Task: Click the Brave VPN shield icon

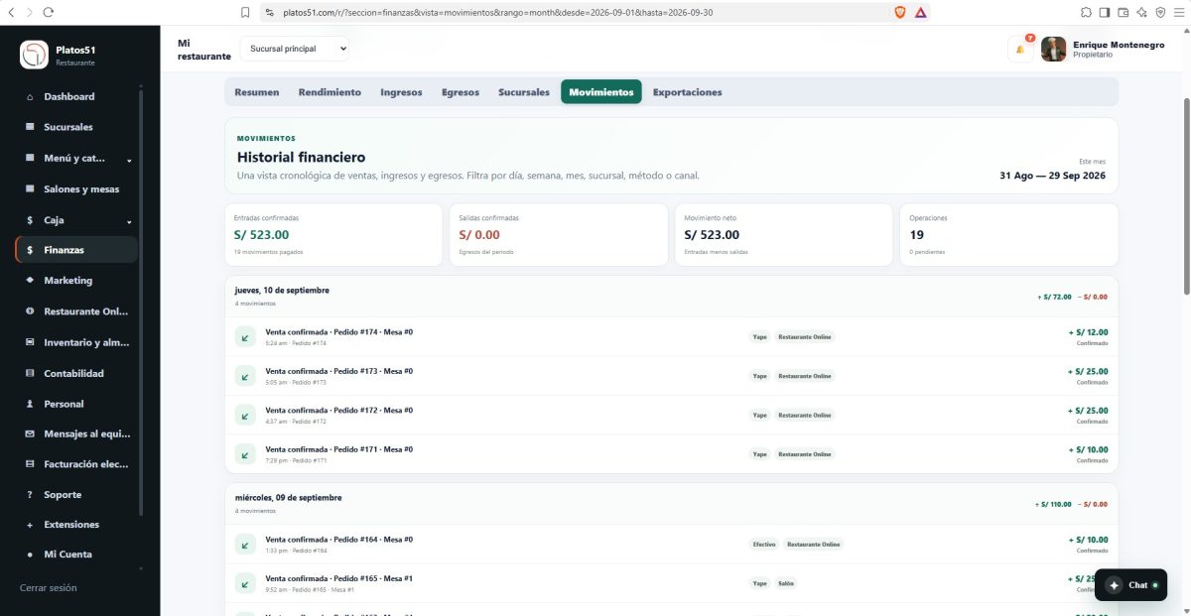Action: click(1160, 12)
